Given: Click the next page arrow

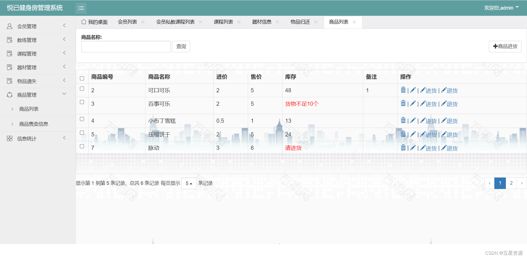Looking at the screenshot, I should pos(522,183).
